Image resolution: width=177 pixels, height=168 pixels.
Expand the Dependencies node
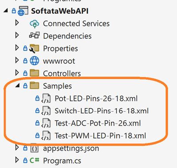click(17, 35)
